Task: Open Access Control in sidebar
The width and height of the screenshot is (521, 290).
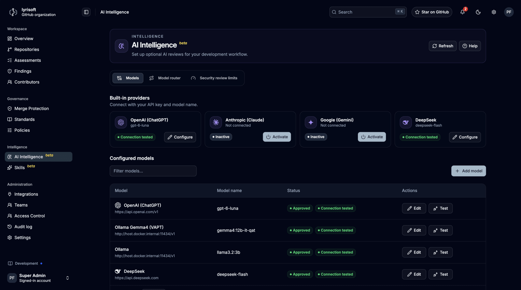Action: point(38,216)
